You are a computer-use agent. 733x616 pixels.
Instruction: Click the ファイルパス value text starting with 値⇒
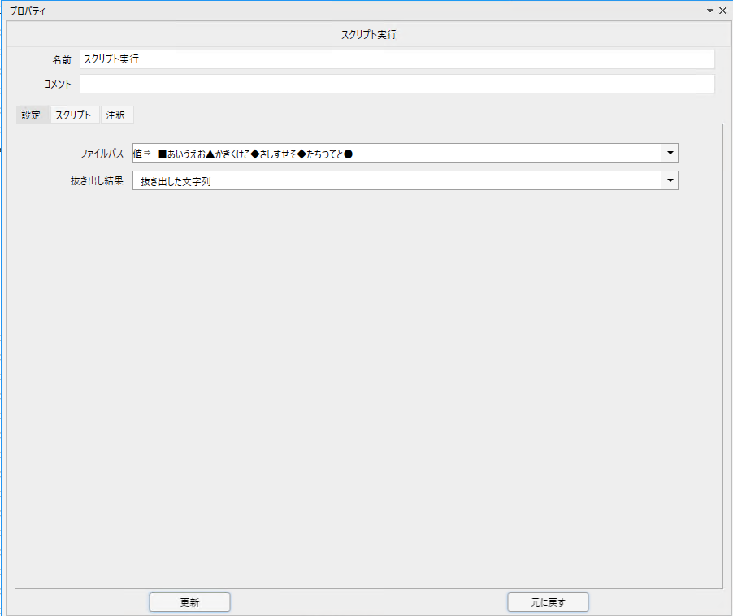pos(243,154)
